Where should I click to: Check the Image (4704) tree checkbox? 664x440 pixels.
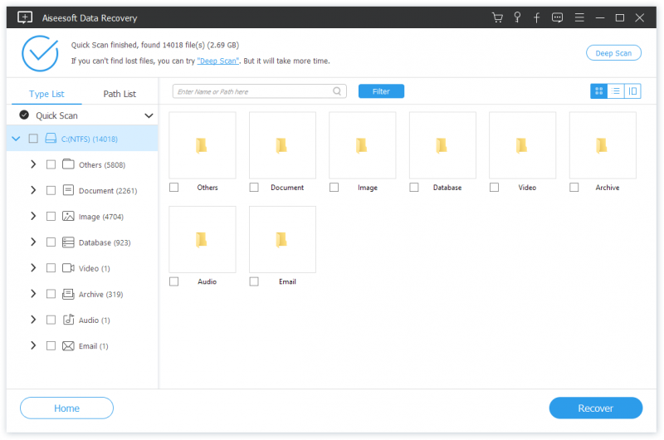[51, 217]
